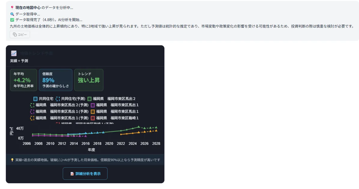Click the コピー copy button
359x189 pixels.
coord(20,35)
